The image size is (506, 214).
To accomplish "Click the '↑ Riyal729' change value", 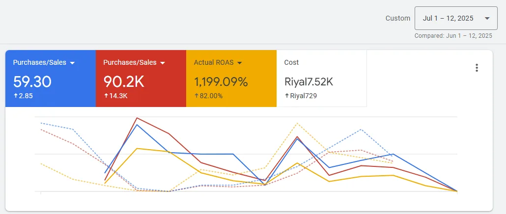I will point(301,96).
